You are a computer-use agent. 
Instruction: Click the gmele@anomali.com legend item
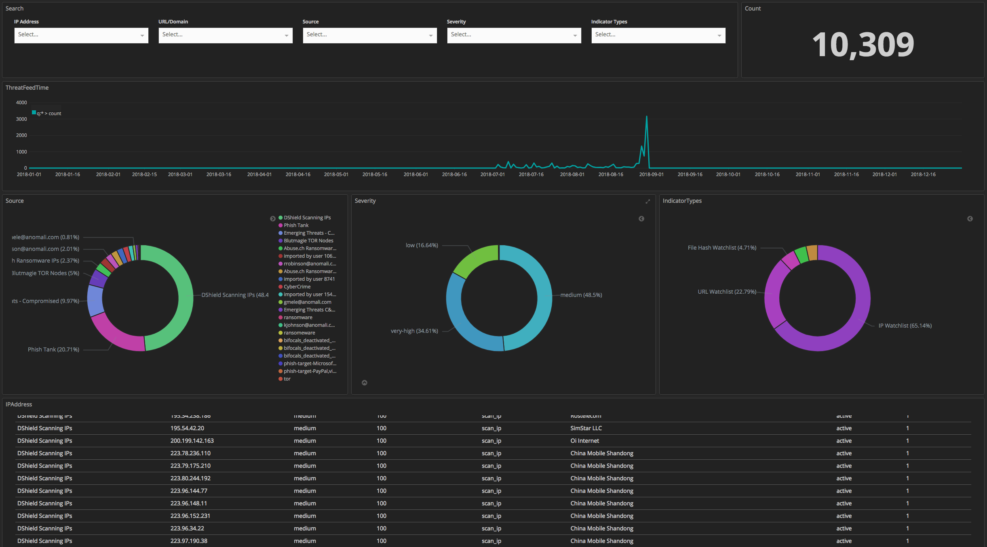[x=307, y=302]
